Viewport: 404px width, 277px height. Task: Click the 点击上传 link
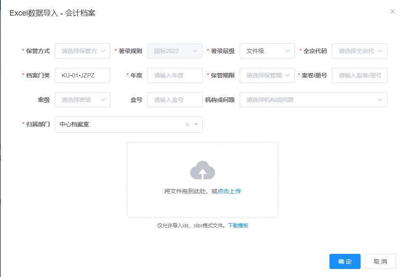click(229, 191)
